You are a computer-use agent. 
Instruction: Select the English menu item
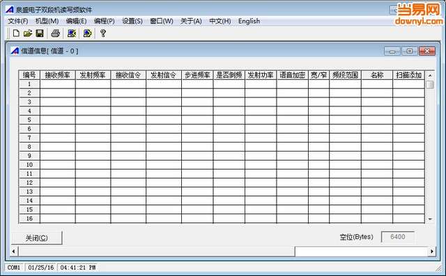click(249, 22)
